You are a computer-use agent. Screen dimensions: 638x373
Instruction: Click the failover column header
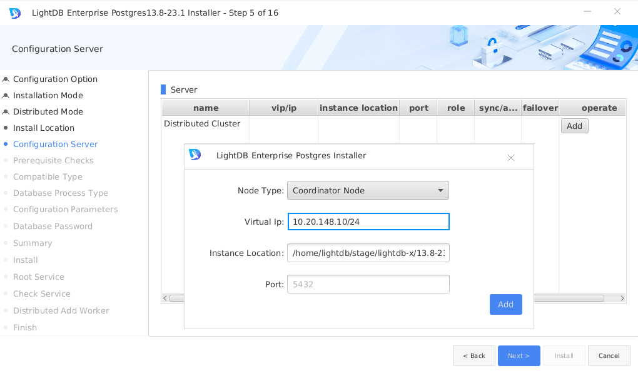540,108
